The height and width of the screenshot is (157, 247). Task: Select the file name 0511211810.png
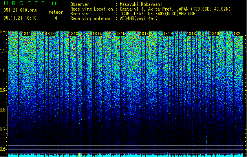tap(20, 10)
